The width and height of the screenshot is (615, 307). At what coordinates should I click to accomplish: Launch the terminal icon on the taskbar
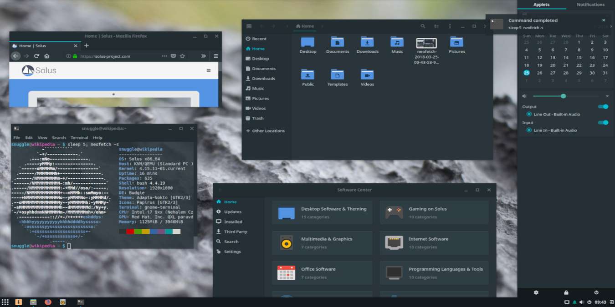click(80, 302)
